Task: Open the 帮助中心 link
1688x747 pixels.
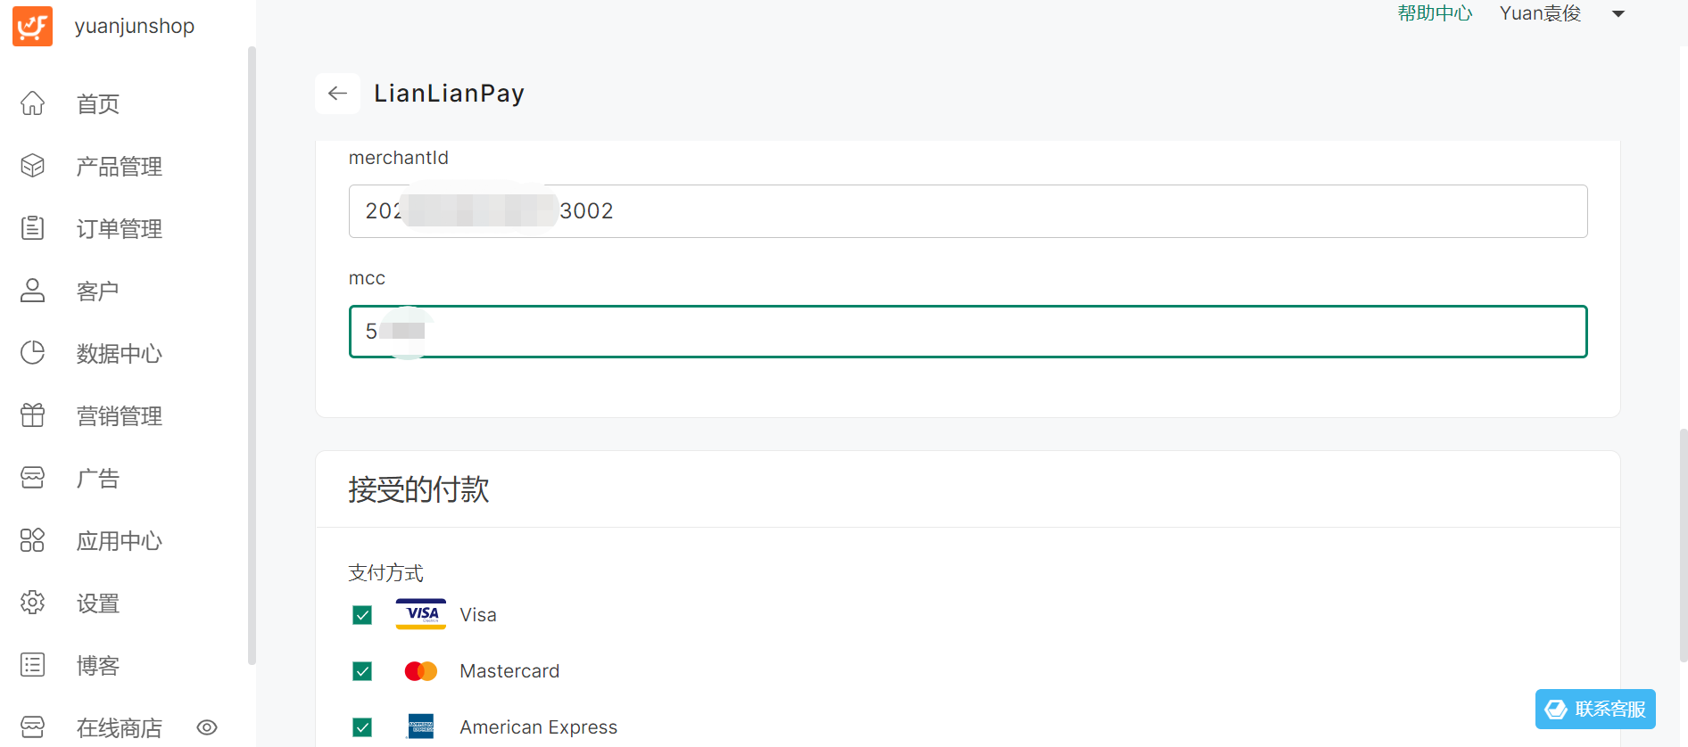Action: (x=1435, y=13)
